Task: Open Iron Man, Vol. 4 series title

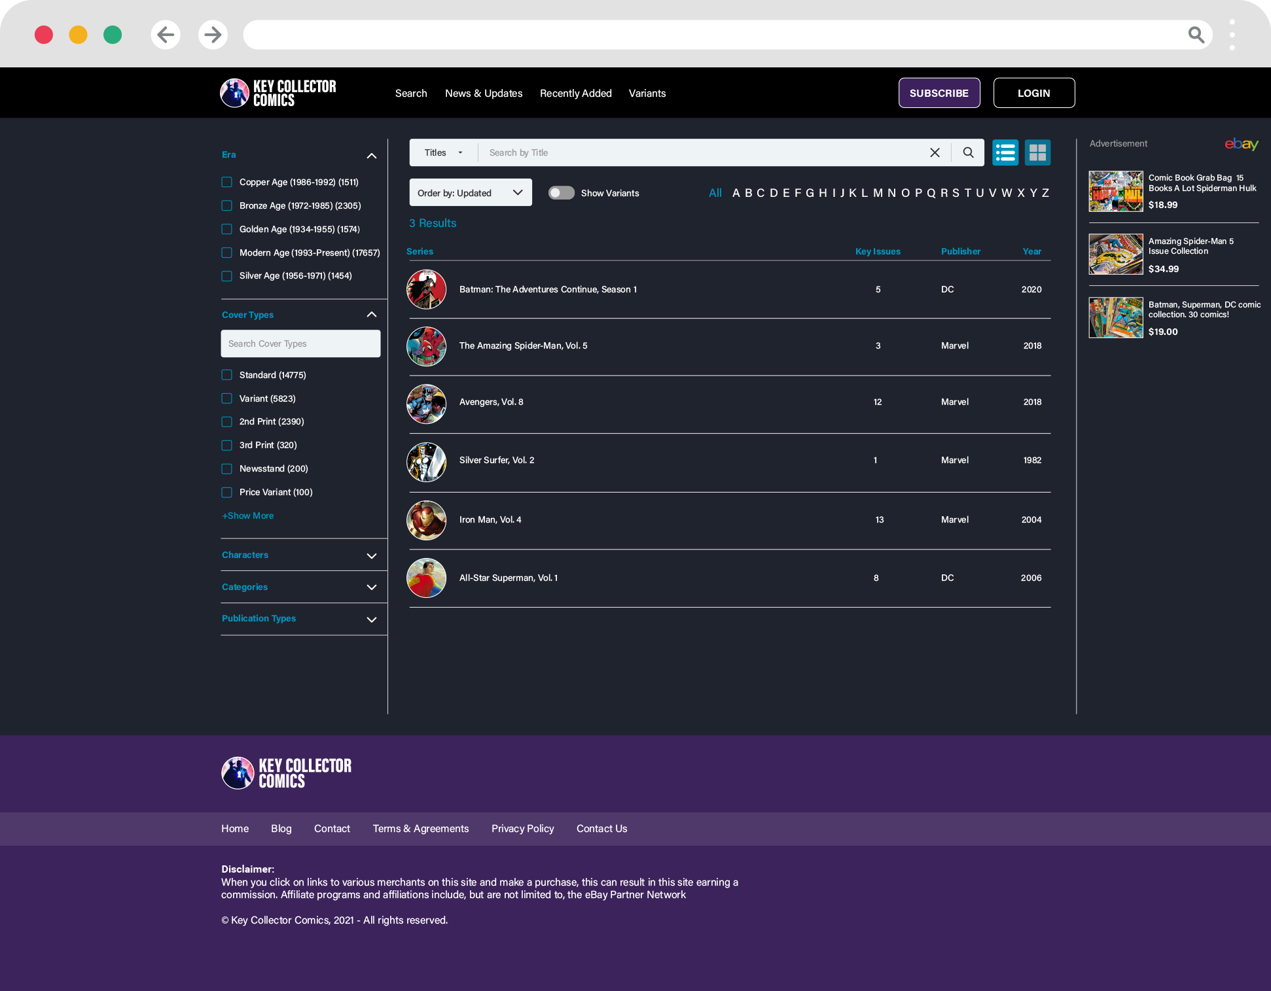Action: (490, 520)
